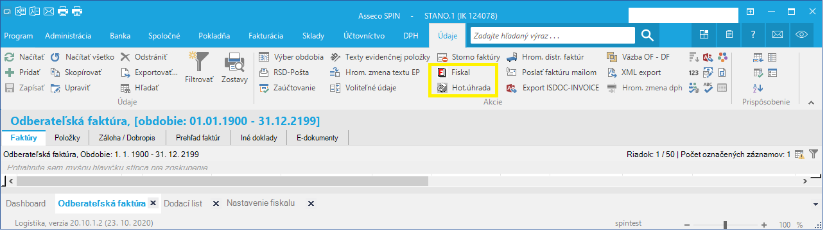The image size is (827, 234).
Task: Open the document tabs list dropdown arrow
Action: 815,204
